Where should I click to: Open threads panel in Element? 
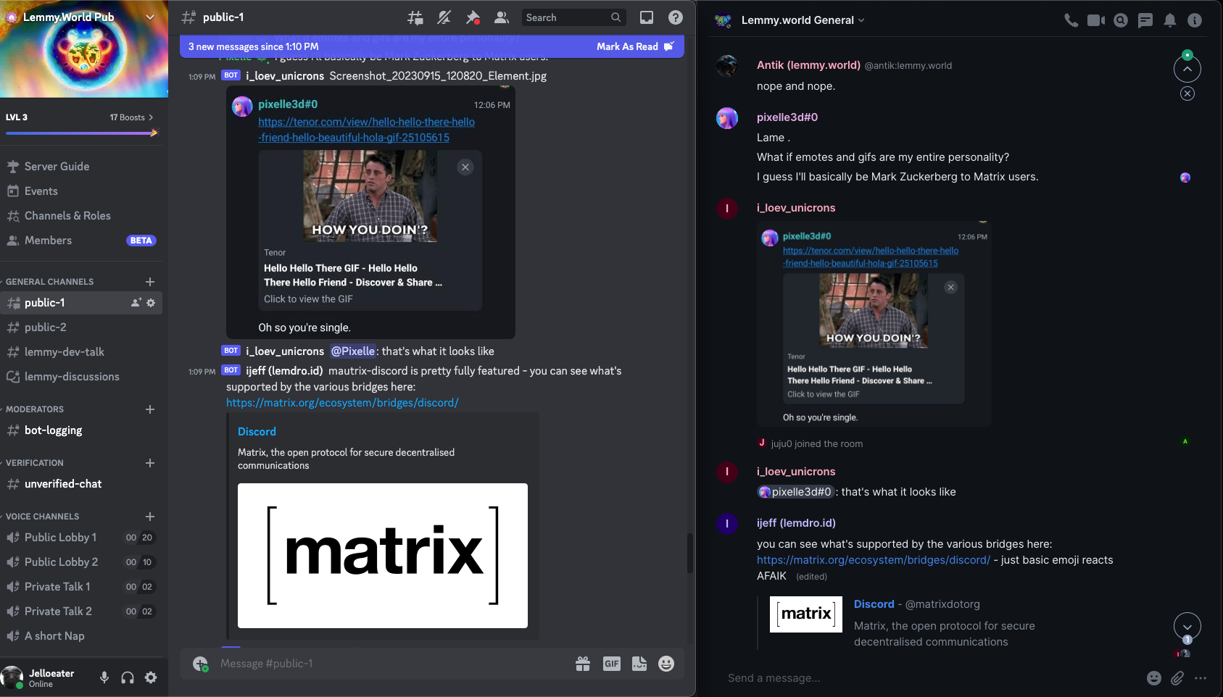tap(1145, 20)
